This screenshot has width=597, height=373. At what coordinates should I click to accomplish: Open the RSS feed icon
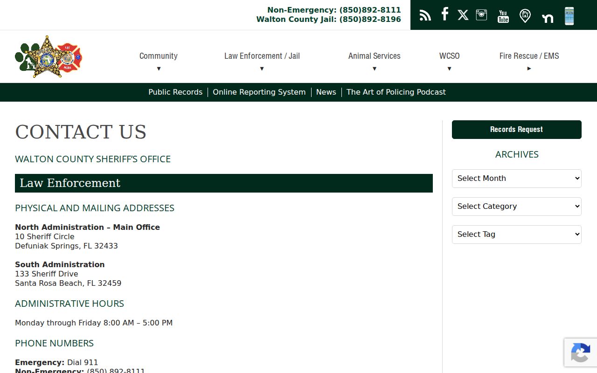425,15
